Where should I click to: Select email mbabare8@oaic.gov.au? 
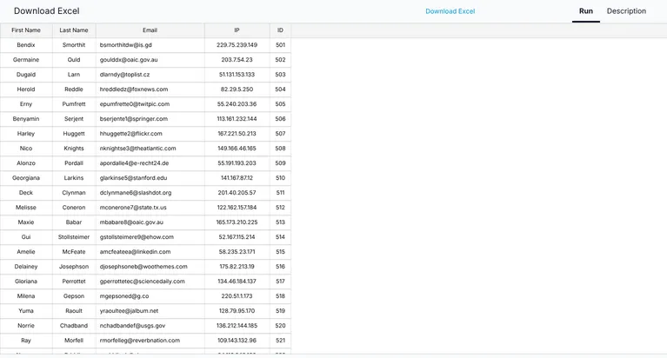(x=150, y=222)
